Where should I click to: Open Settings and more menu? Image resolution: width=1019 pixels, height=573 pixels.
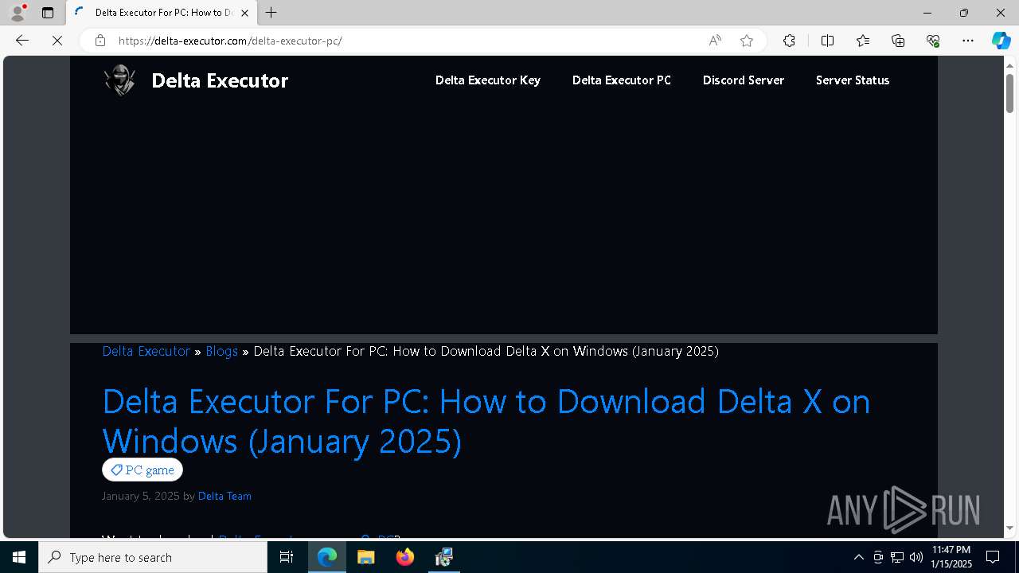[968, 41]
